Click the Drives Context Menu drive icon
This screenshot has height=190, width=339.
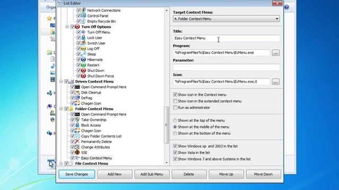coord(72,81)
